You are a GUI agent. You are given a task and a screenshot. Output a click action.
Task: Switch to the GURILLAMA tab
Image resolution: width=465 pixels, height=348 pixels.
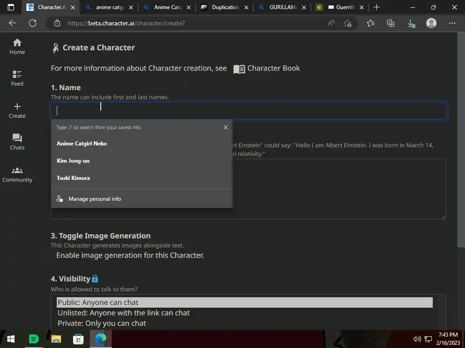click(282, 7)
